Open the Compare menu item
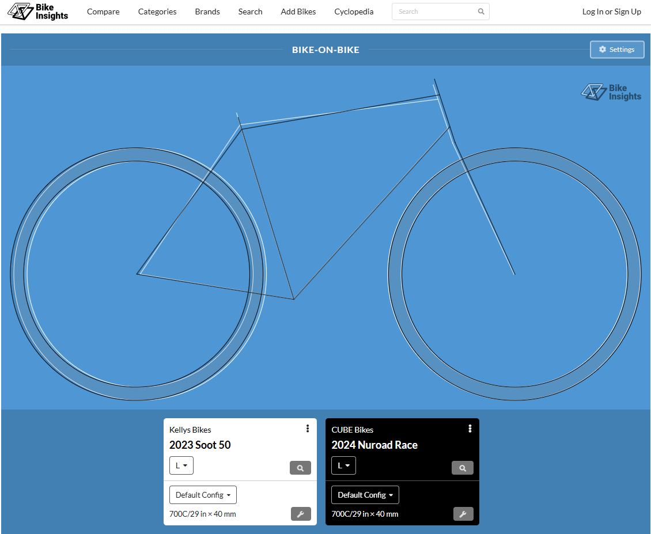651x534 pixels. 103,12
